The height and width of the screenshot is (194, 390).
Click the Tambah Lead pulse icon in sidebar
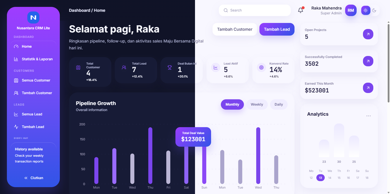[16, 127]
